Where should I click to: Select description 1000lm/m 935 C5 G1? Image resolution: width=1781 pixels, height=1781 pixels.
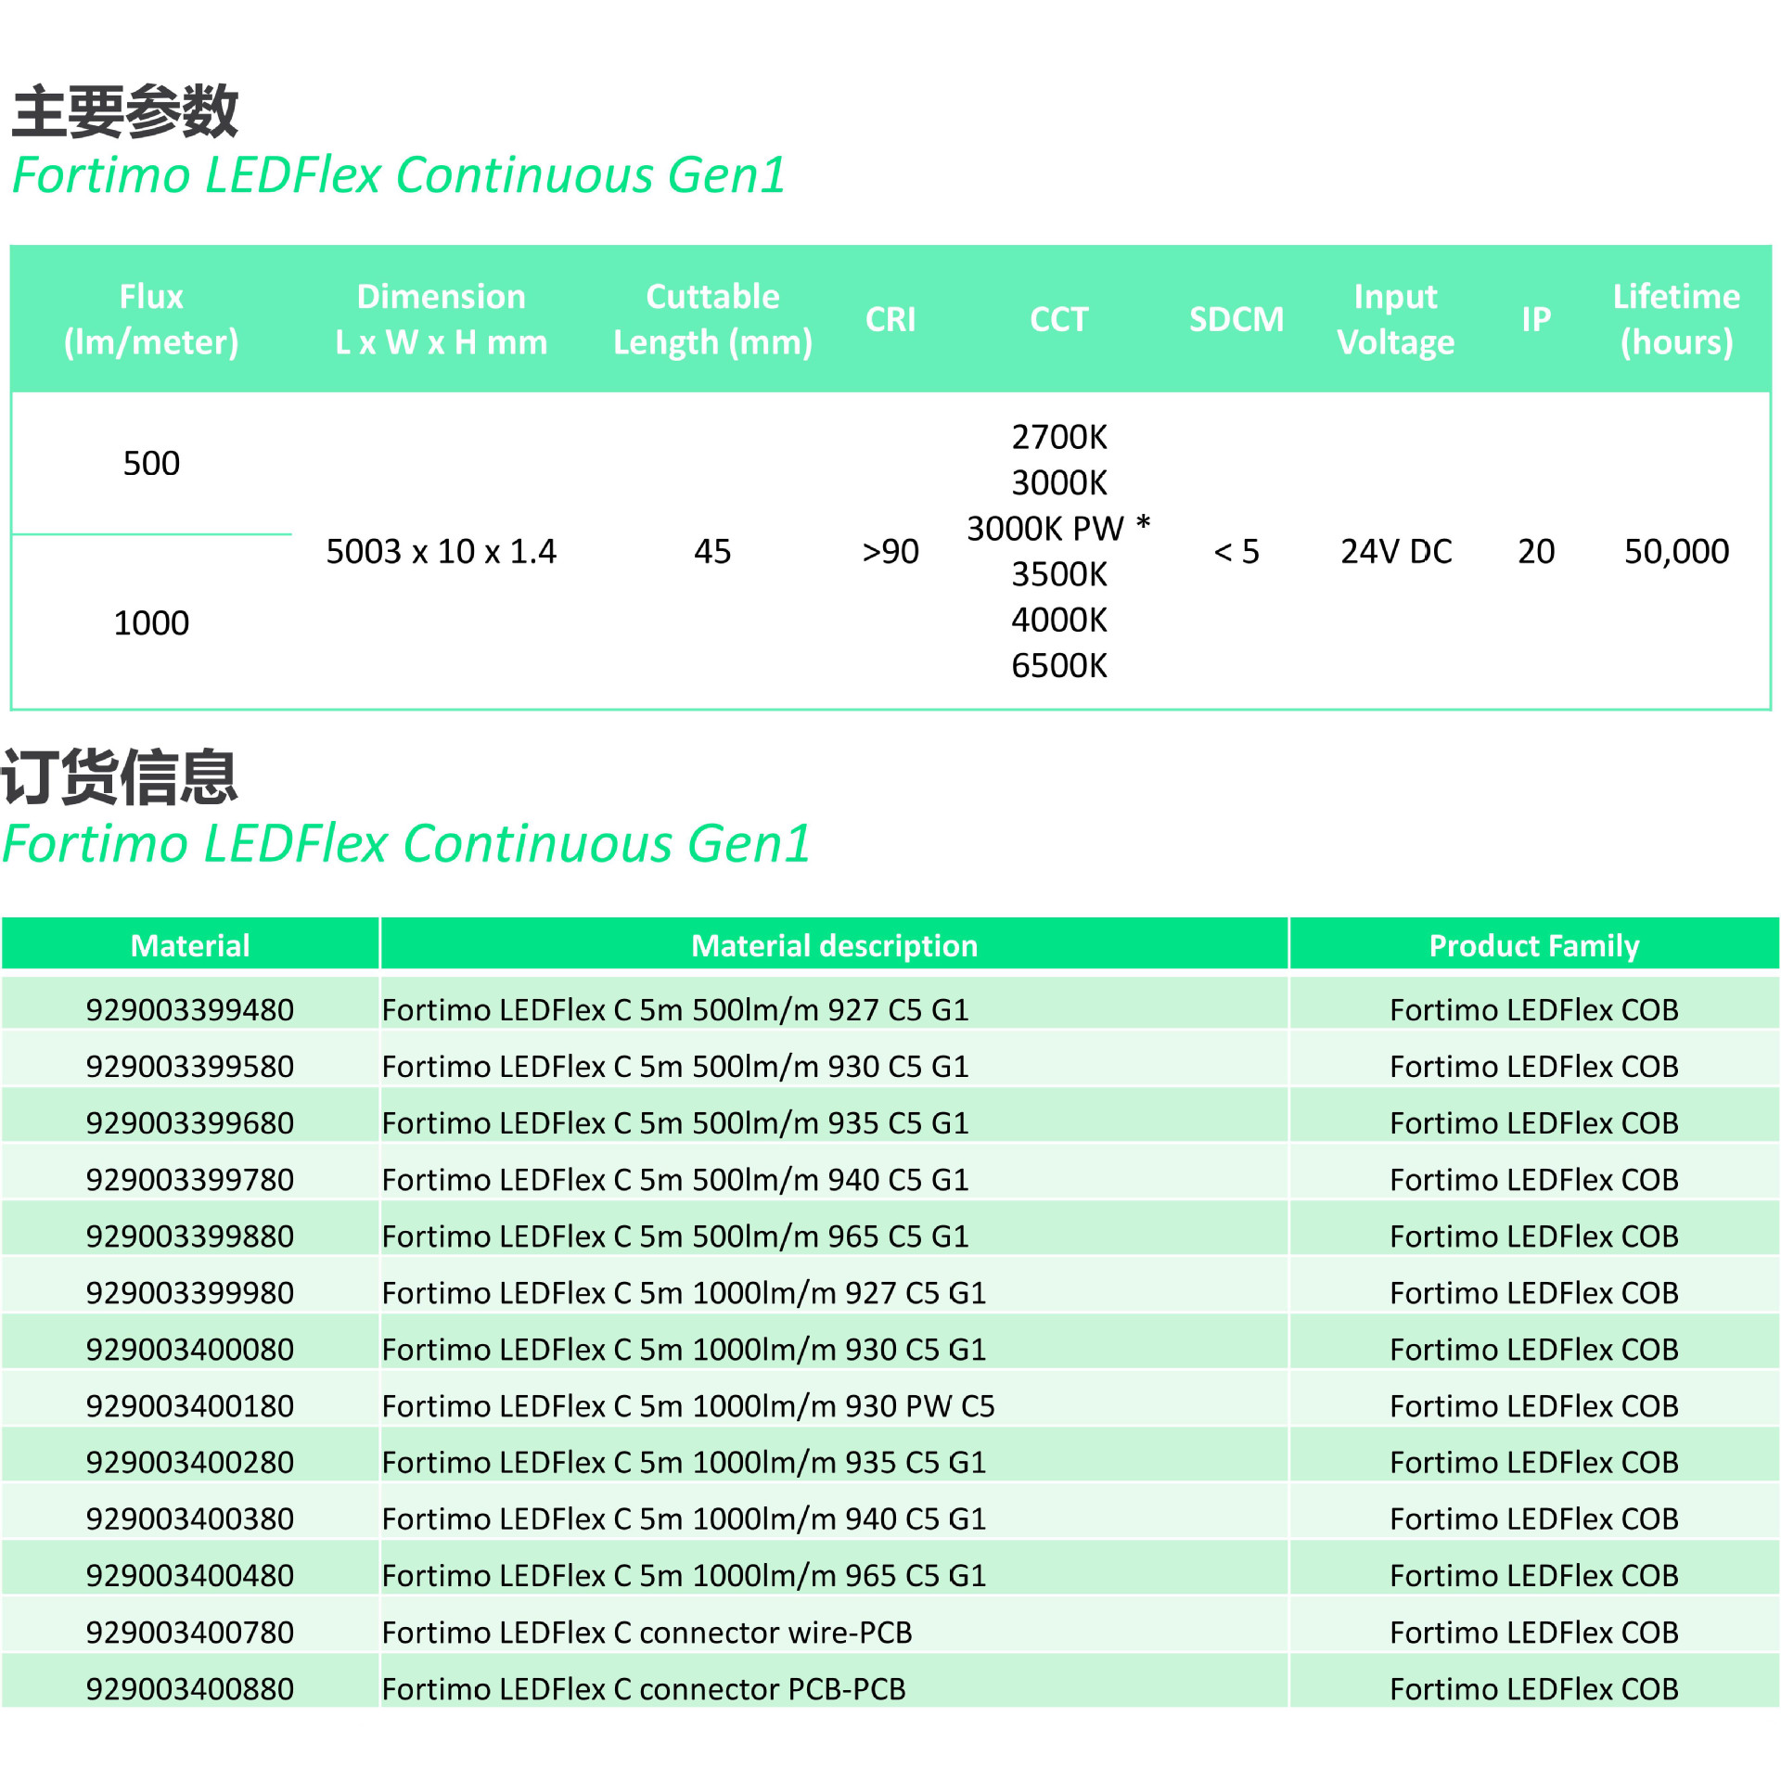point(685,1462)
